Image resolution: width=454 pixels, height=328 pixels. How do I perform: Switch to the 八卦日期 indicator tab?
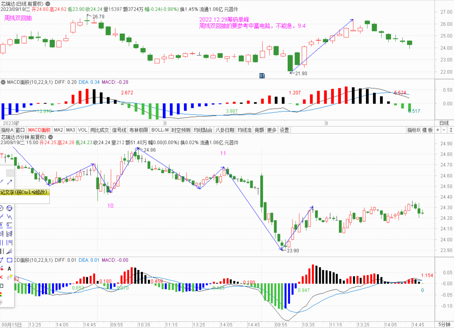pos(225,130)
